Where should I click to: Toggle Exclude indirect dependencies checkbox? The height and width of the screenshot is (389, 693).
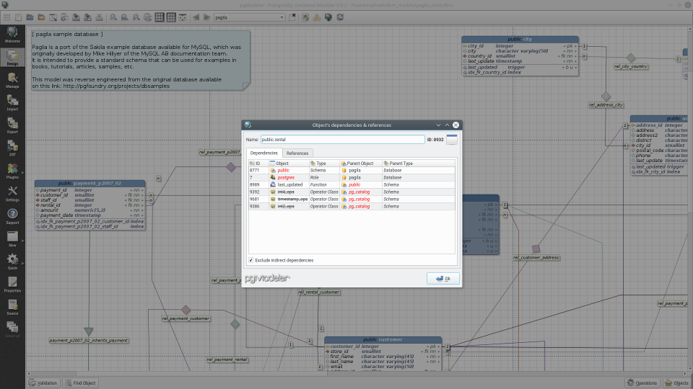coord(251,259)
